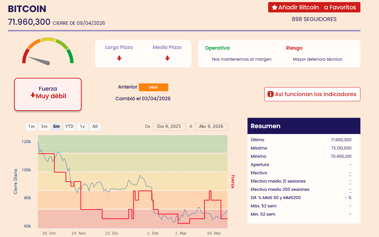Click the orange Débil badge
The image size is (379, 237).
pyautogui.click(x=154, y=87)
